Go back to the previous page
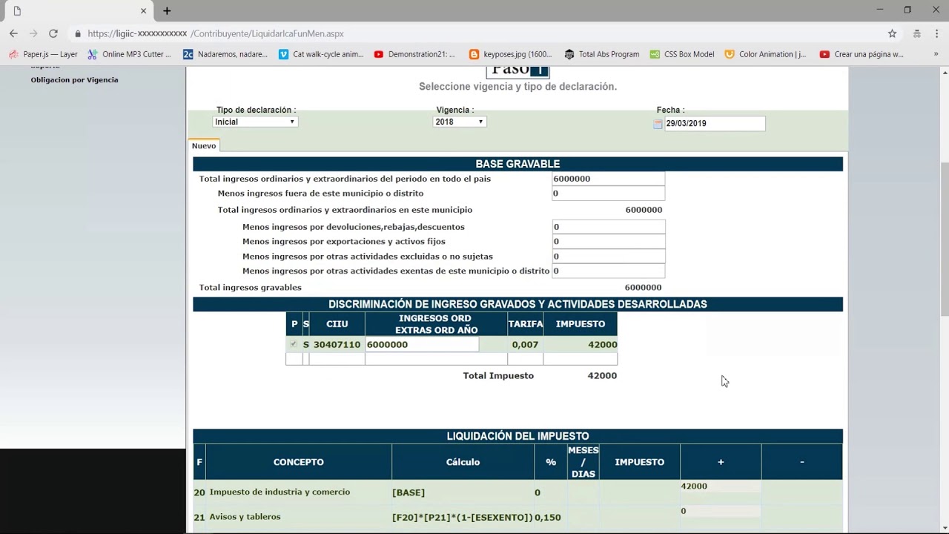 [13, 33]
